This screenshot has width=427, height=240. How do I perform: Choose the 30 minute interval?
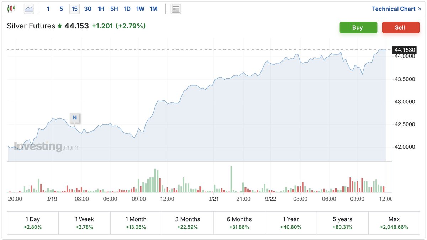(x=88, y=9)
